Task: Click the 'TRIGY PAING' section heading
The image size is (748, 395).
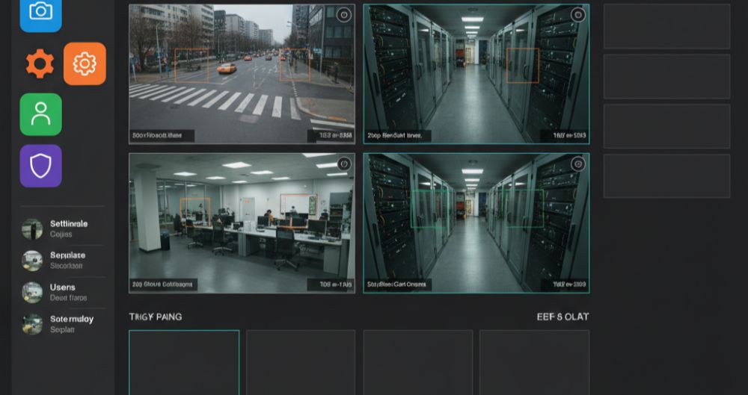Action: (156, 317)
